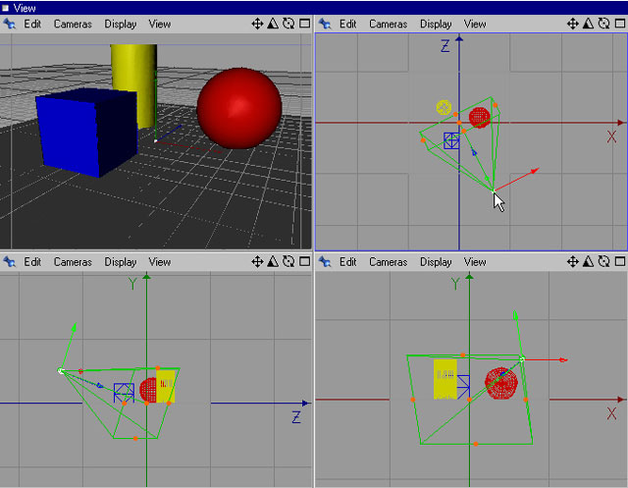Click pin icon in side ZY viewport

9,262
